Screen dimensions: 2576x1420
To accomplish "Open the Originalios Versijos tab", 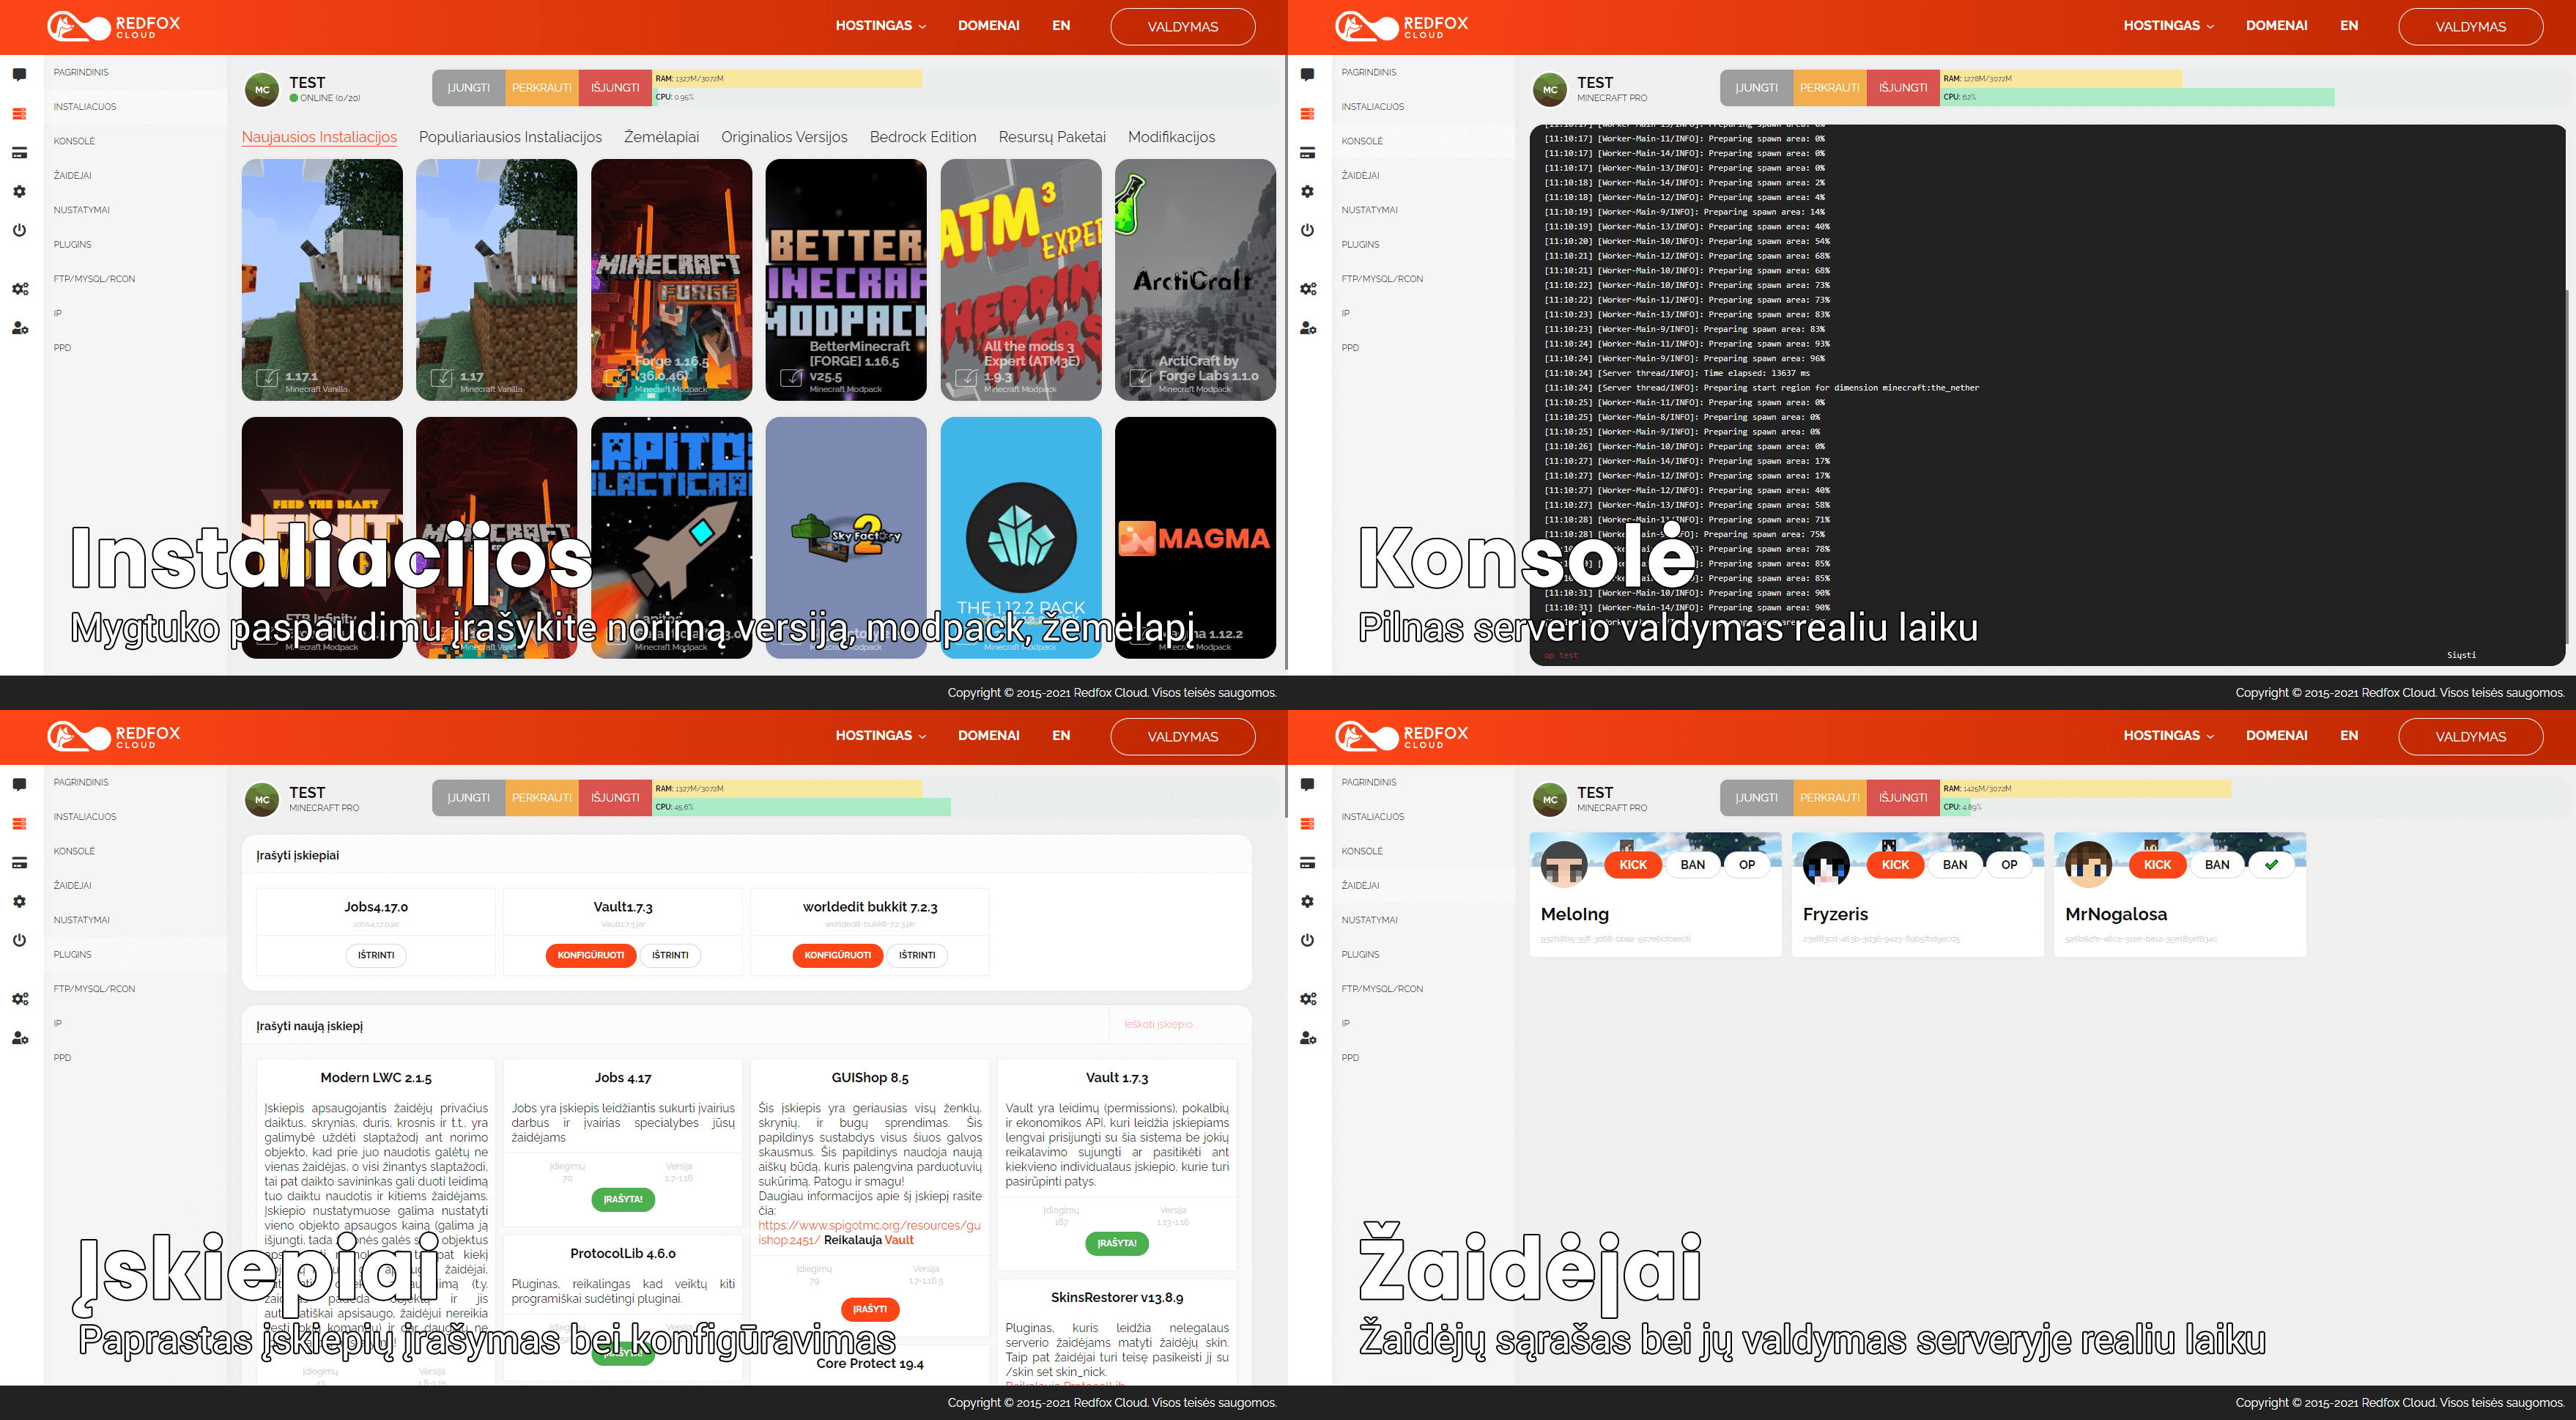I will click(x=784, y=137).
